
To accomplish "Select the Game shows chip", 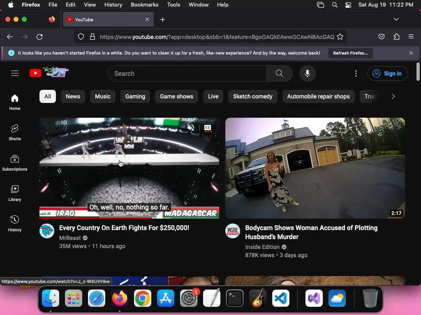I will [x=176, y=96].
